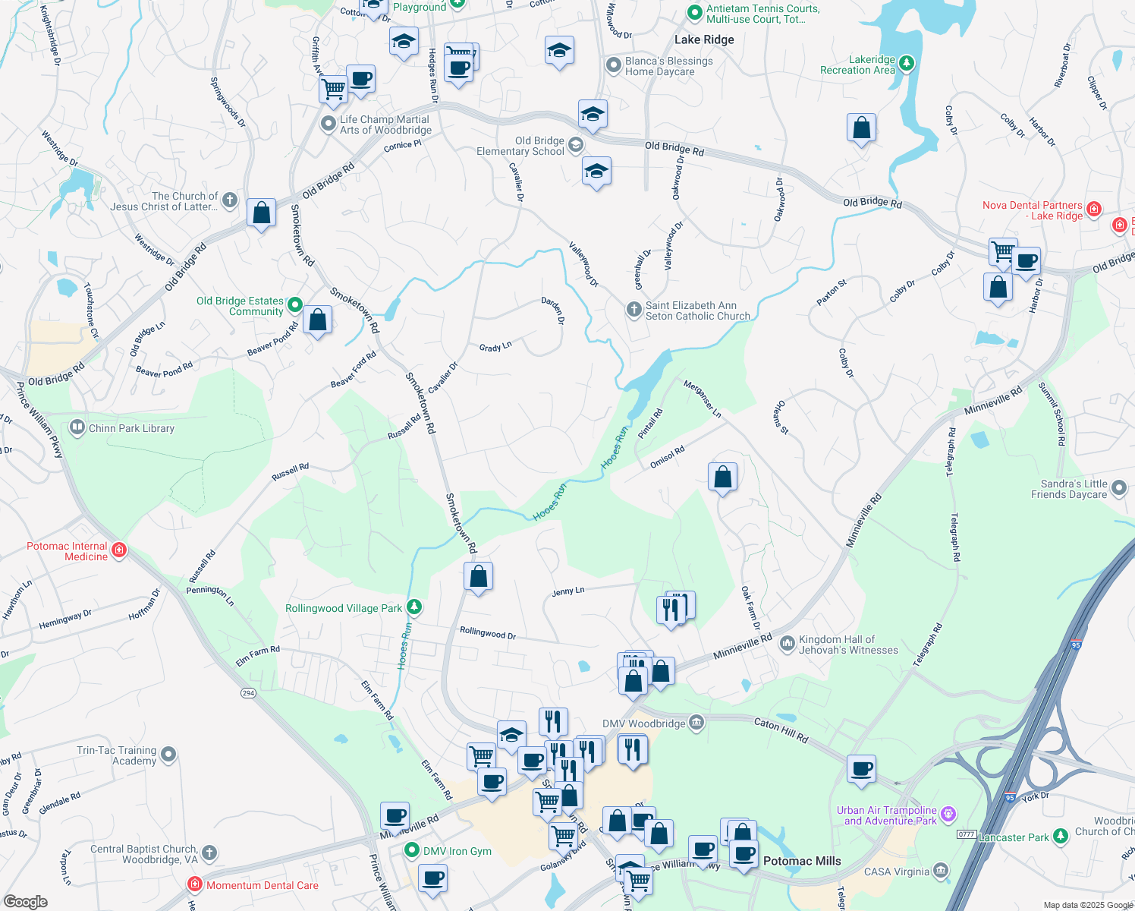The width and height of the screenshot is (1135, 911).
Task: Click the Antietam Tennis Courts green pin
Action: click(695, 13)
